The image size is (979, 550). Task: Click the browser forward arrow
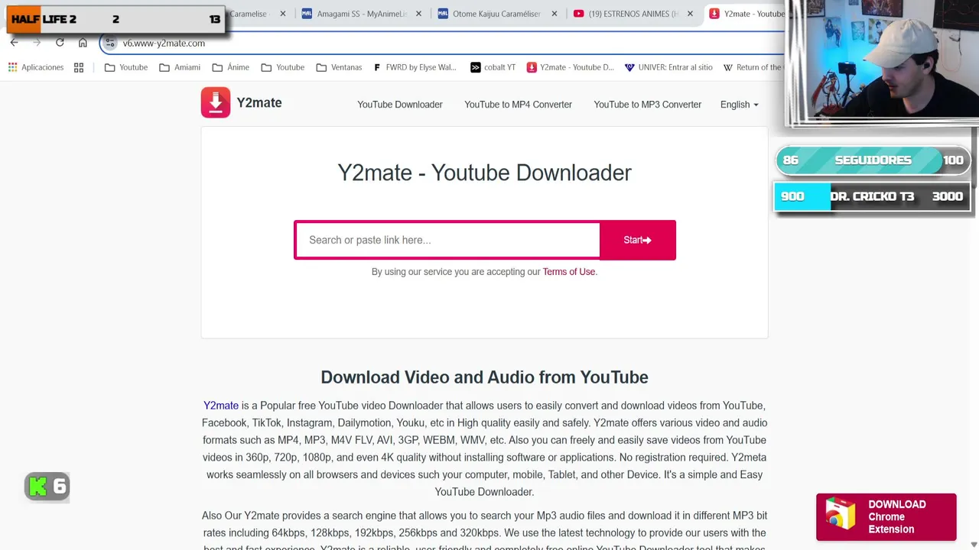tap(37, 43)
